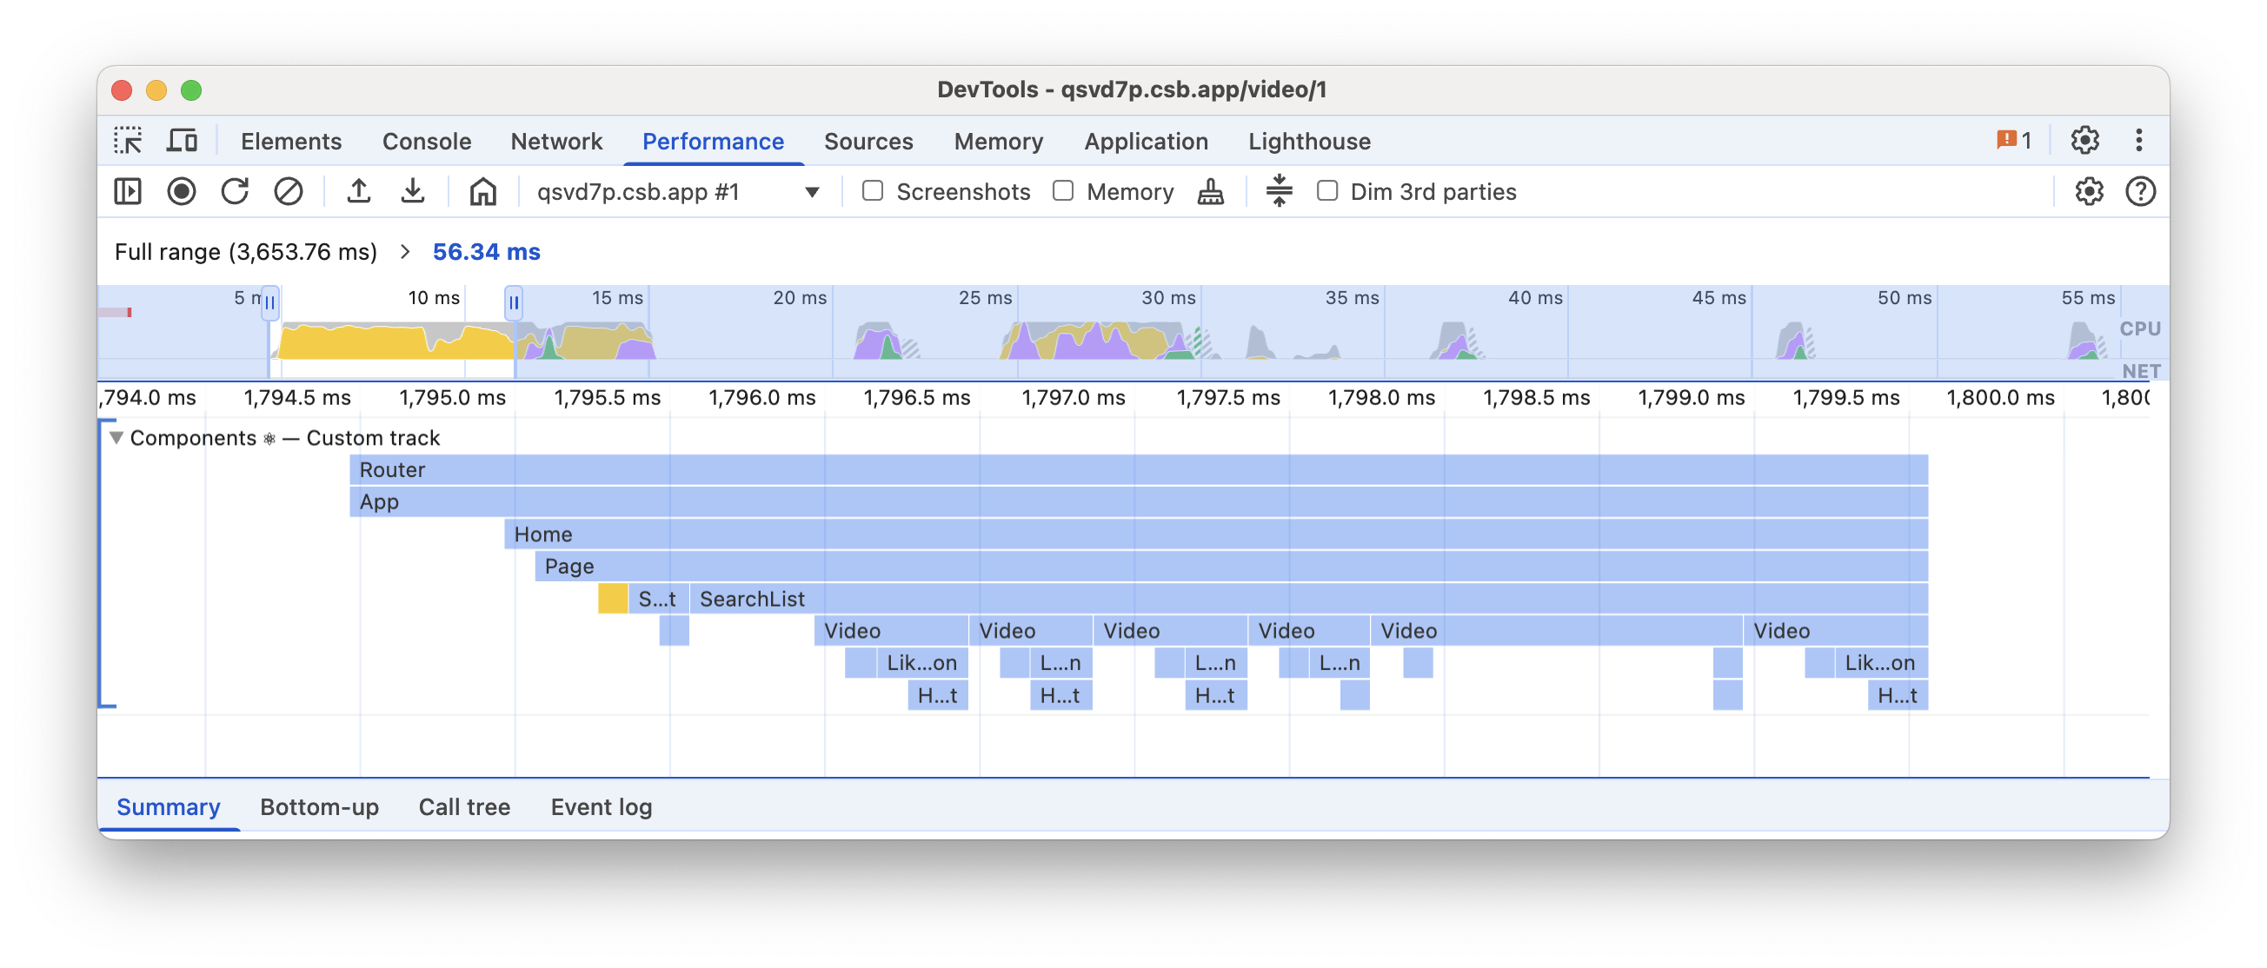
Task: Open the live metrics home view
Action: pos(483,192)
